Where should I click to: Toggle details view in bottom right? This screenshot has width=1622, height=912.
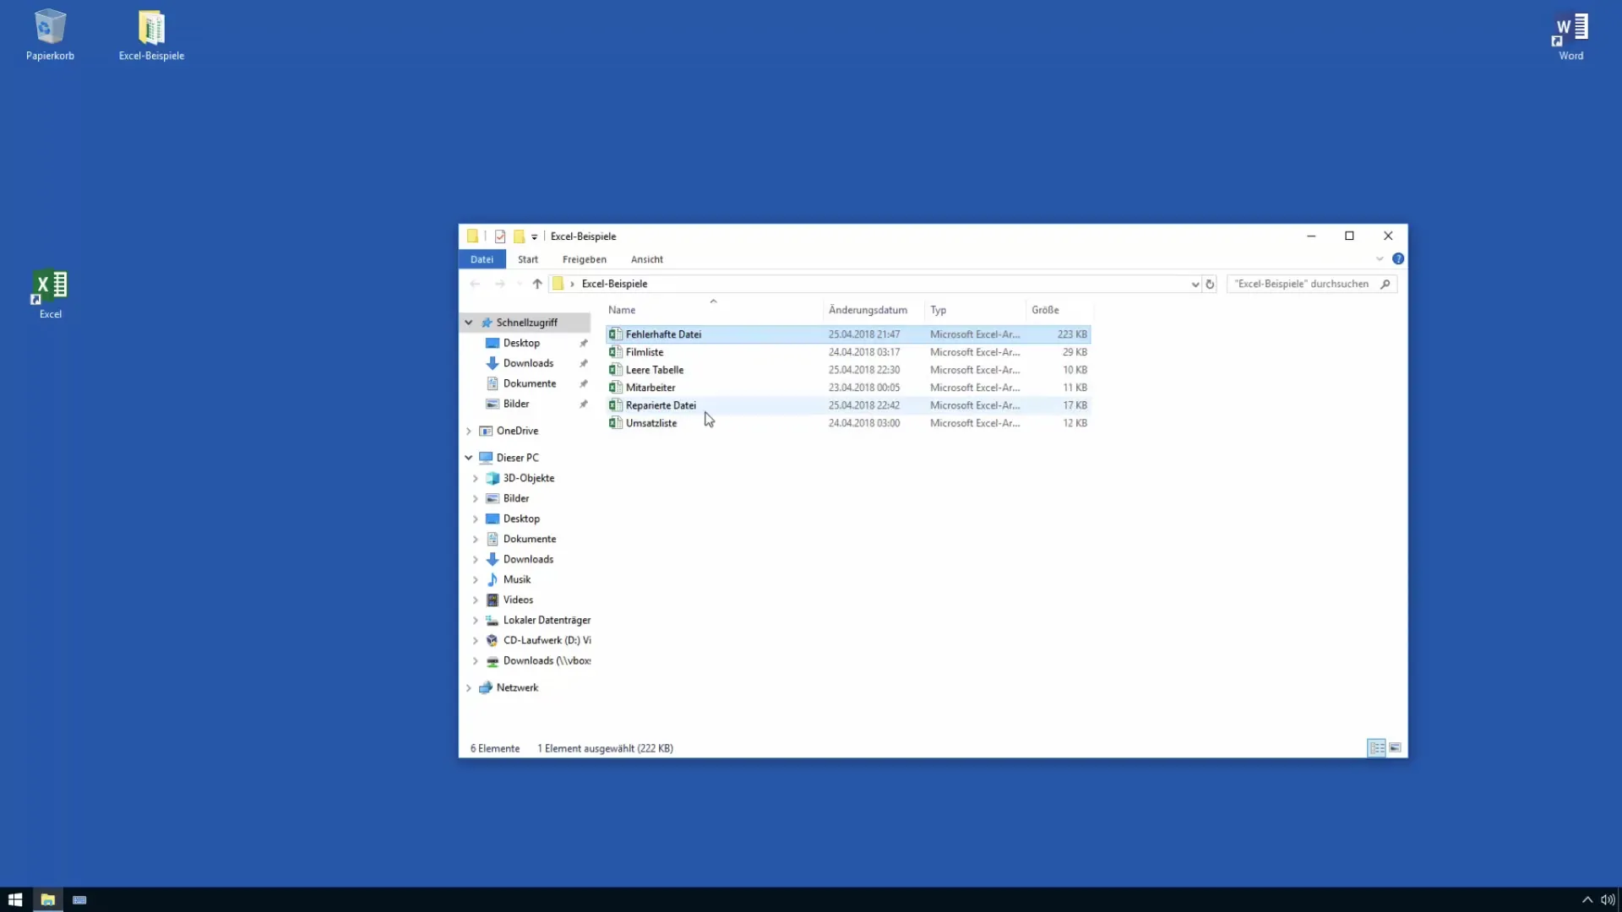pyautogui.click(x=1376, y=747)
